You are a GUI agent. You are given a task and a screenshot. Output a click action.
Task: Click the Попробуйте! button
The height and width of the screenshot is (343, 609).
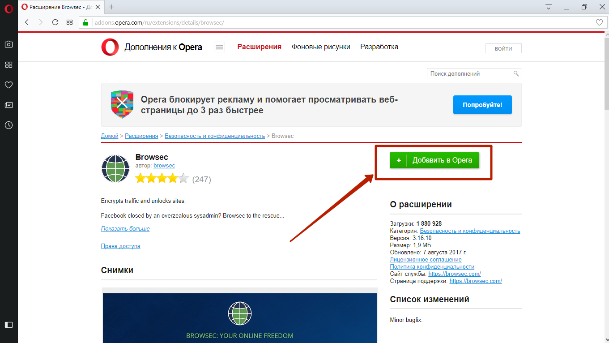click(x=482, y=105)
